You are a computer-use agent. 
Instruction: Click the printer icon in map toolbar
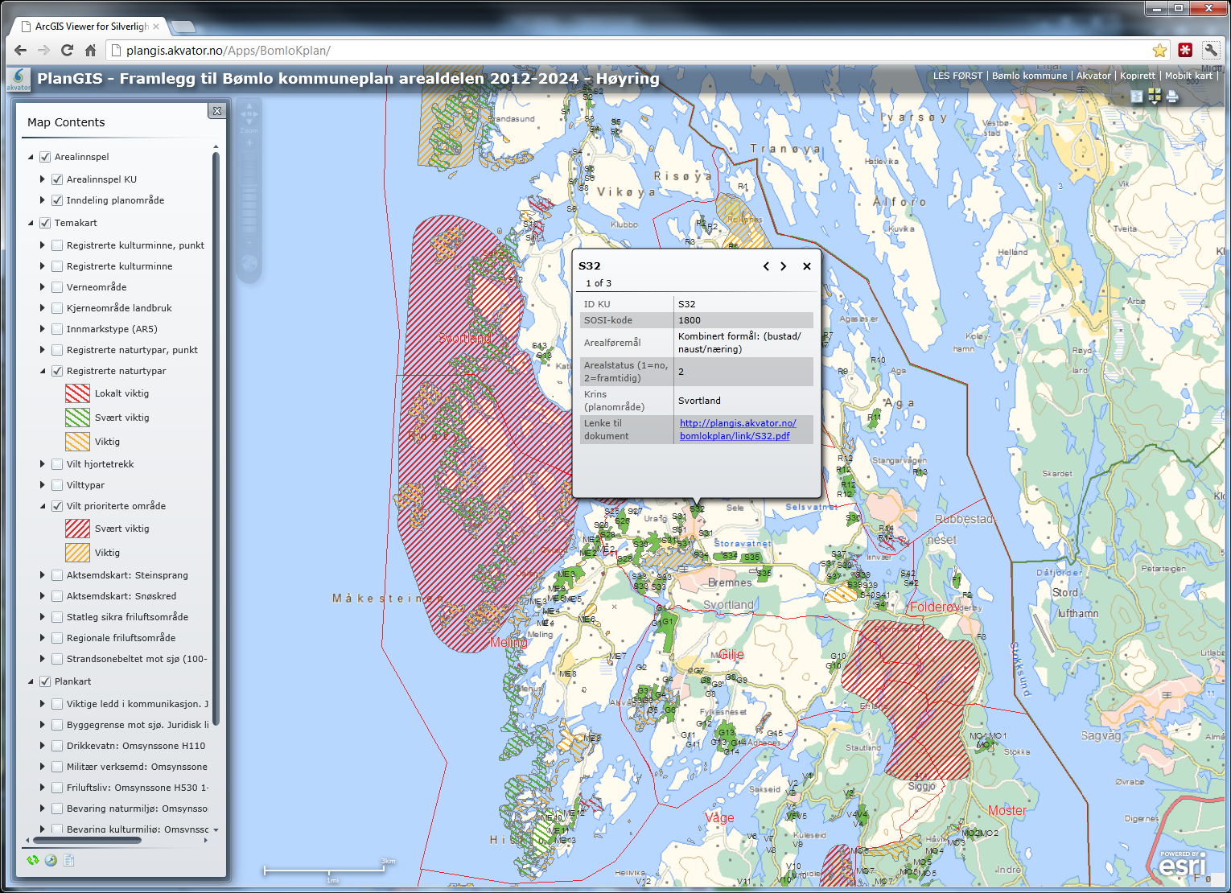click(x=1172, y=97)
